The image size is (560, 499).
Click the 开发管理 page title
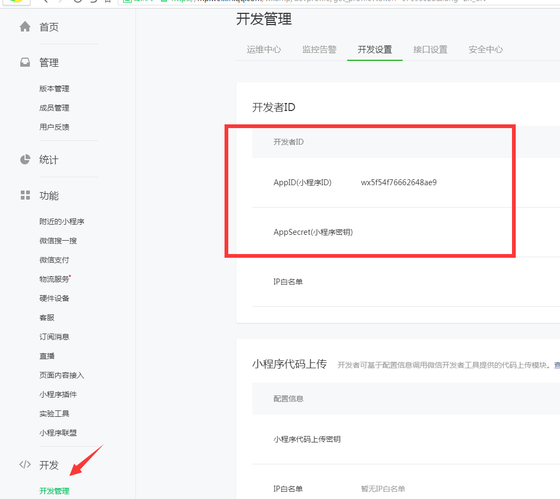pyautogui.click(x=264, y=19)
